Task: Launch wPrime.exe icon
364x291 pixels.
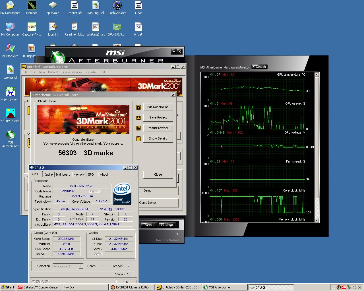Action: pyautogui.click(x=10, y=51)
